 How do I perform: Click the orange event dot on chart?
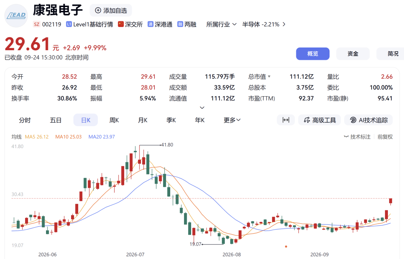286,247
